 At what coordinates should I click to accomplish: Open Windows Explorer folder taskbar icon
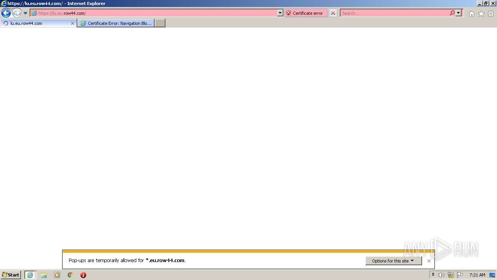click(x=44, y=275)
